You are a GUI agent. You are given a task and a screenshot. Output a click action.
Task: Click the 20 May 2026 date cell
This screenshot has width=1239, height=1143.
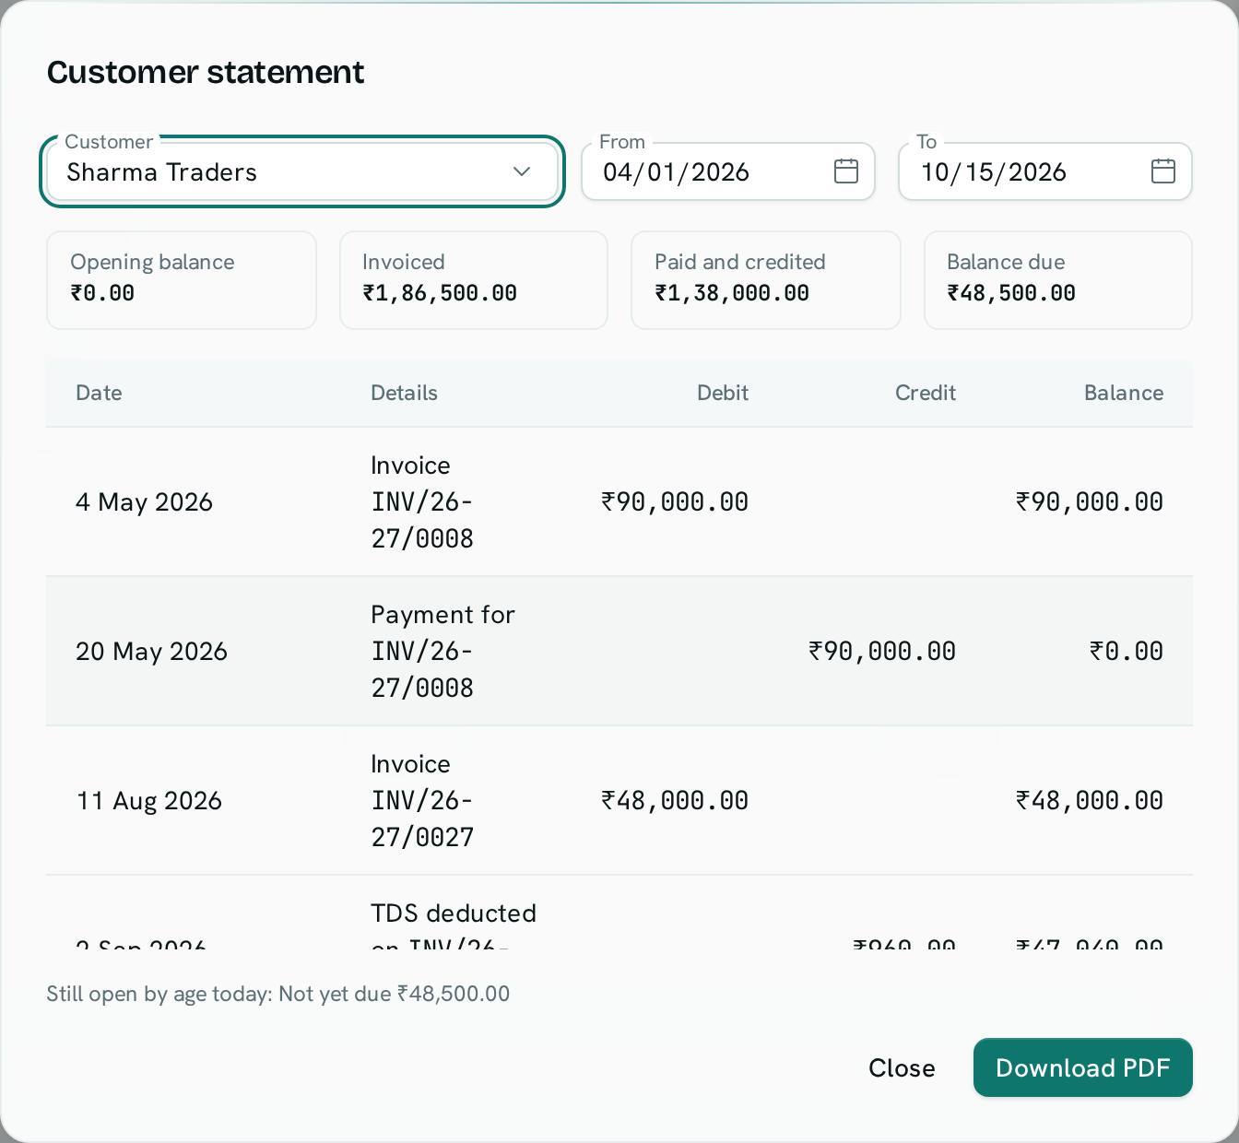click(x=151, y=652)
